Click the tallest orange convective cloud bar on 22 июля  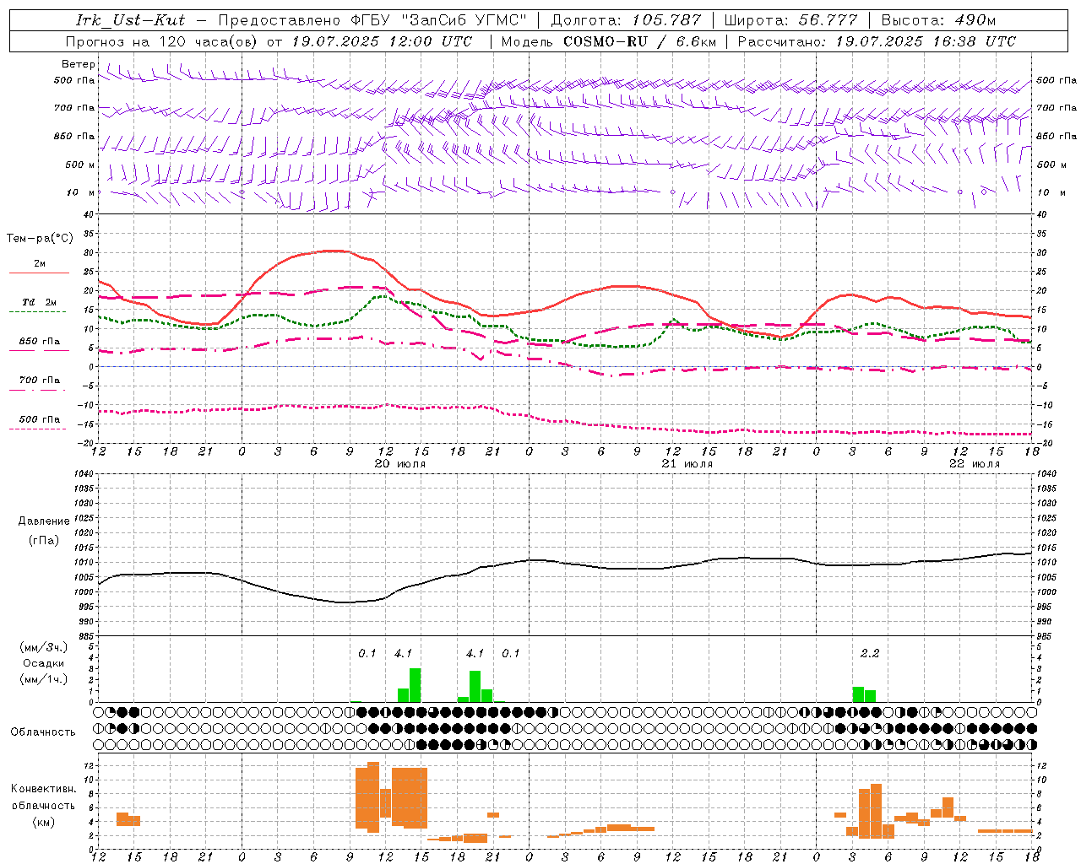(876, 810)
